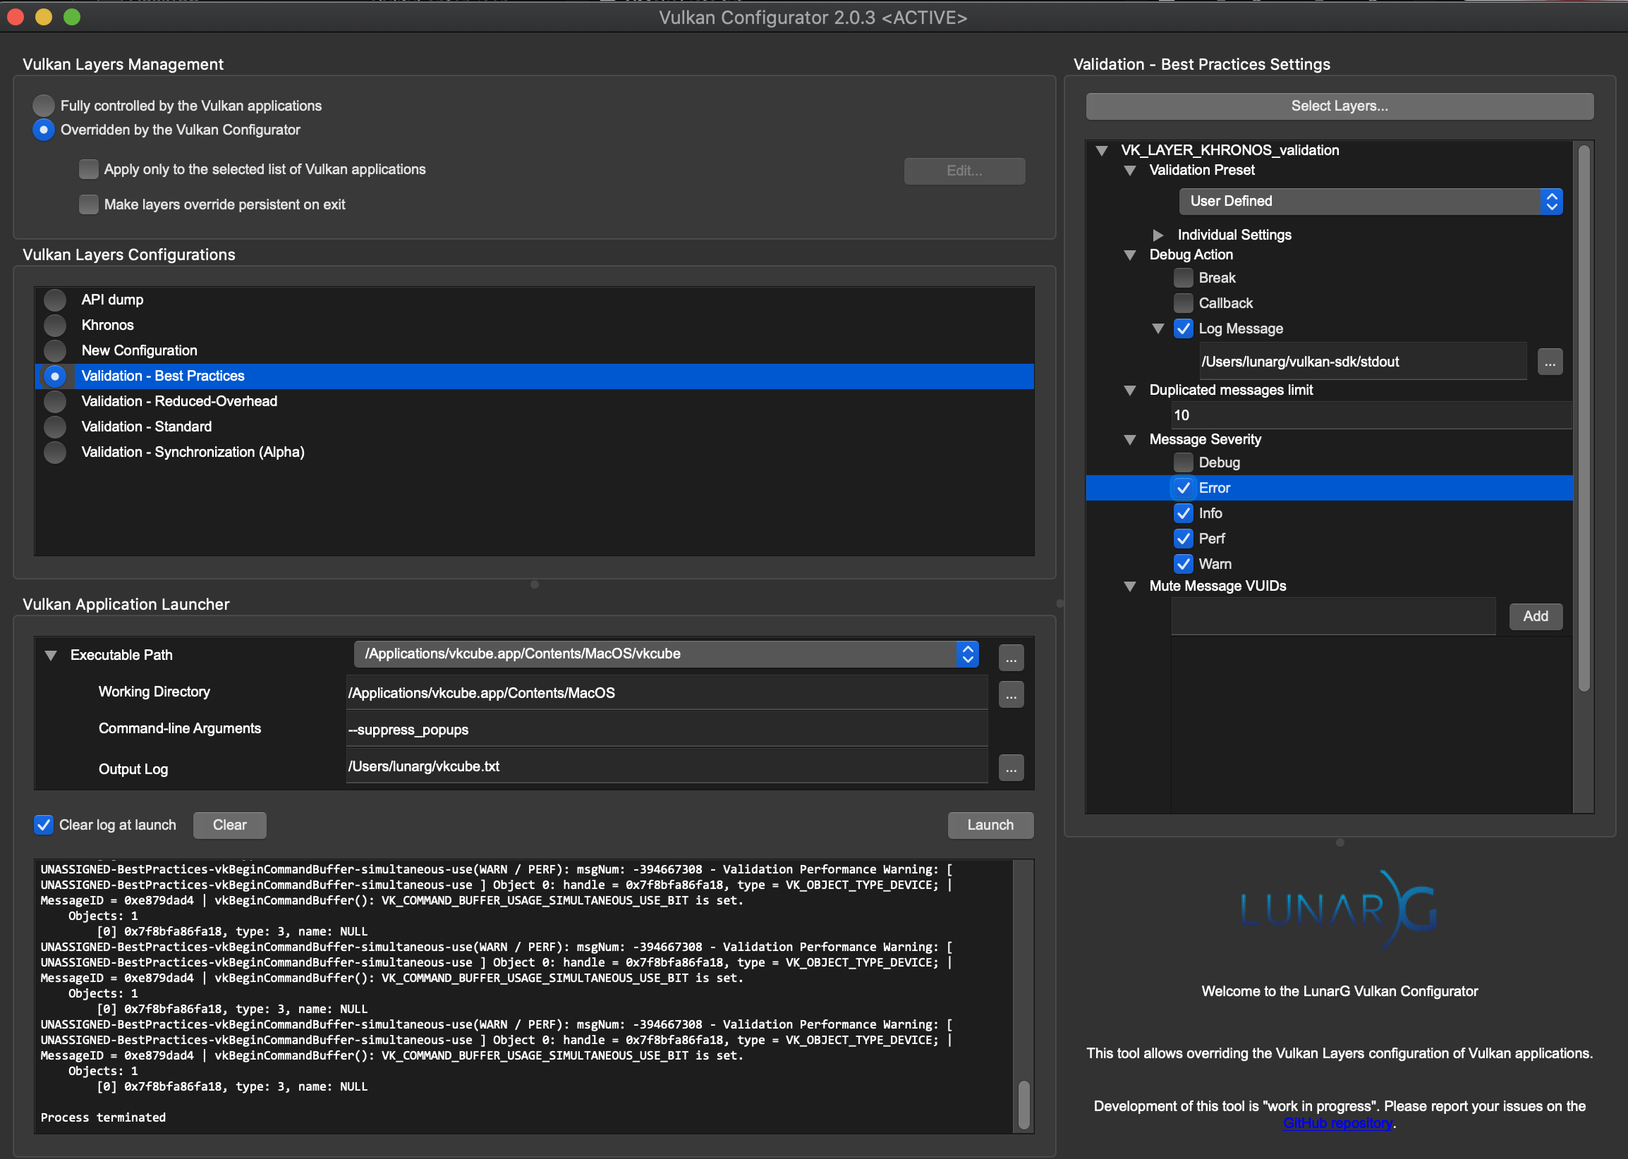Collapse the Message Severity section
The height and width of the screenshot is (1159, 1628).
(x=1129, y=440)
